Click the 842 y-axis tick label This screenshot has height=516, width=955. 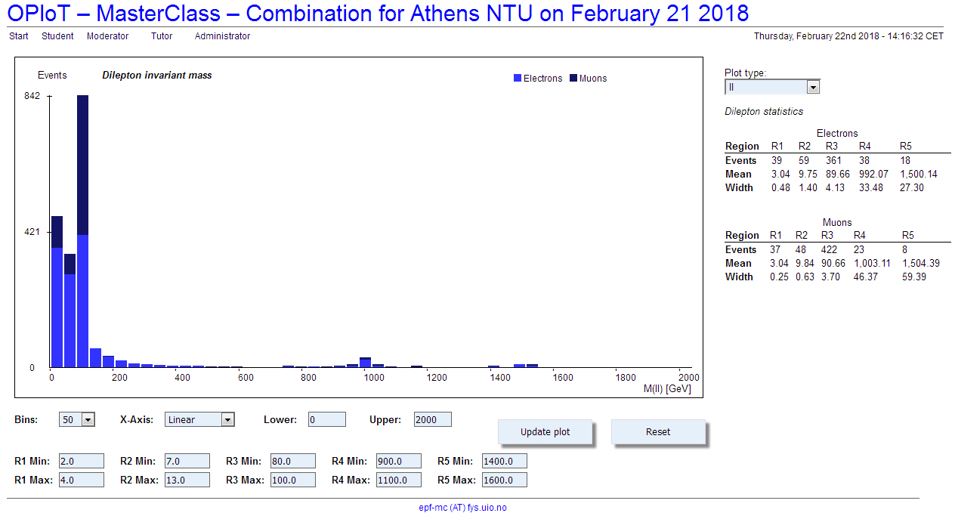click(32, 96)
